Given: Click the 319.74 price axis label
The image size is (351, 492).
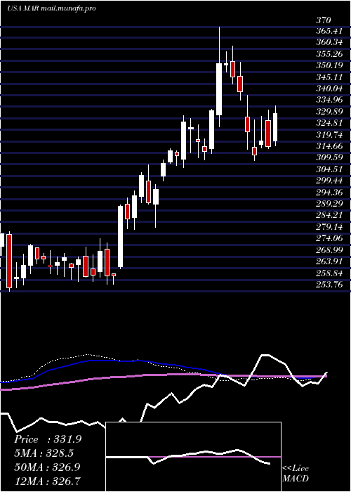Looking at the screenshot, I should (x=329, y=135).
